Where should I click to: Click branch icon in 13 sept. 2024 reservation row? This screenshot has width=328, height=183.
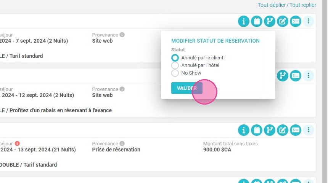(x=269, y=130)
